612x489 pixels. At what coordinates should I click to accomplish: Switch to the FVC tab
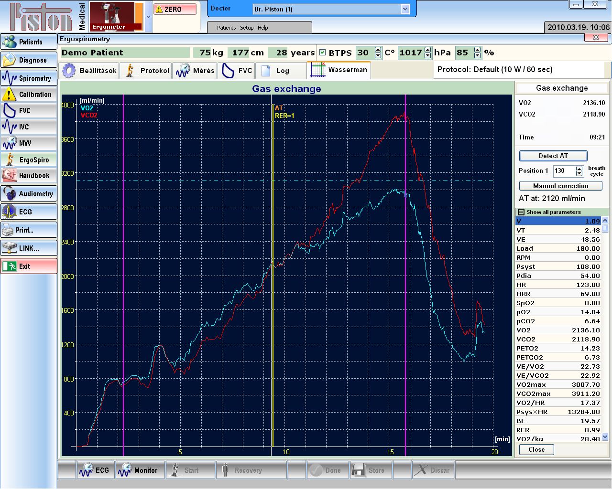(x=236, y=71)
